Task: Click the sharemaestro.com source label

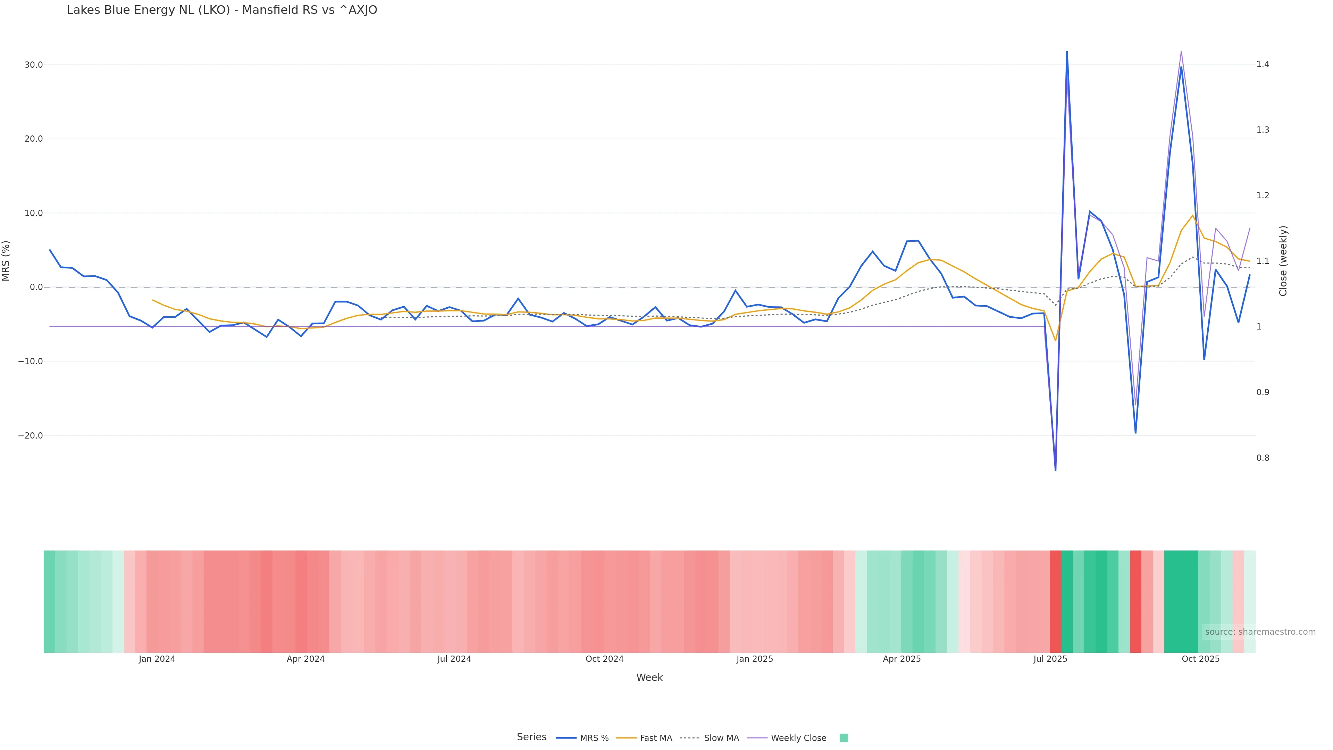Action: coord(1260,632)
